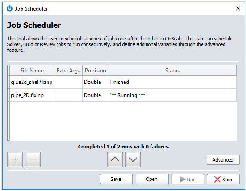Close the Job Scheduler window
Screen dimensions: 246x191
tap(238, 8)
